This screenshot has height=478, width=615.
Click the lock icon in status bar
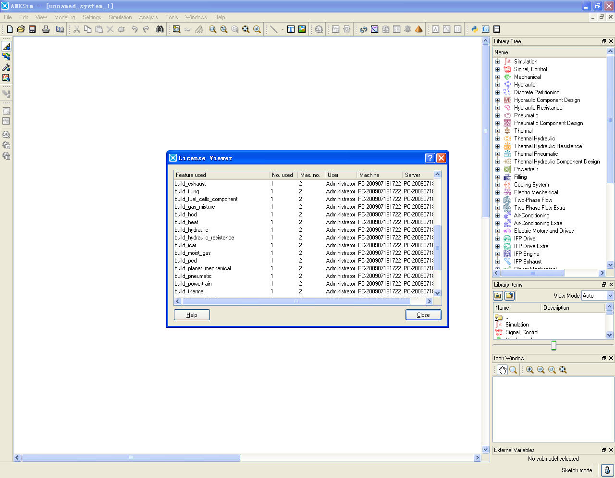[607, 470]
